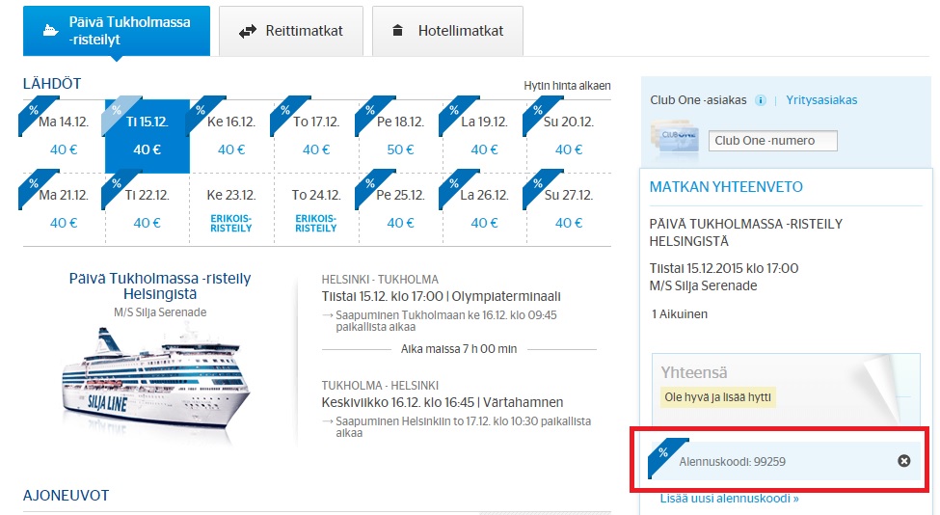
Task: Click the LÄHDÖT heading
Action: pyautogui.click(x=52, y=83)
